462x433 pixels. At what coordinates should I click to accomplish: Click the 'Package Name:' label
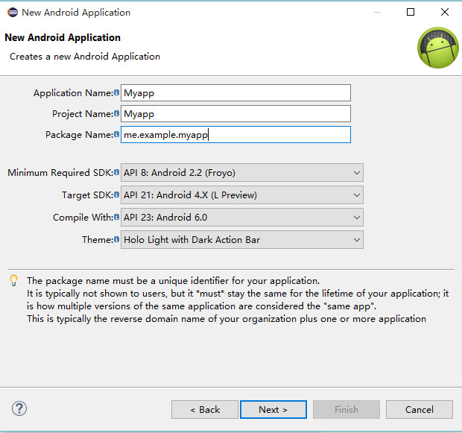point(79,135)
